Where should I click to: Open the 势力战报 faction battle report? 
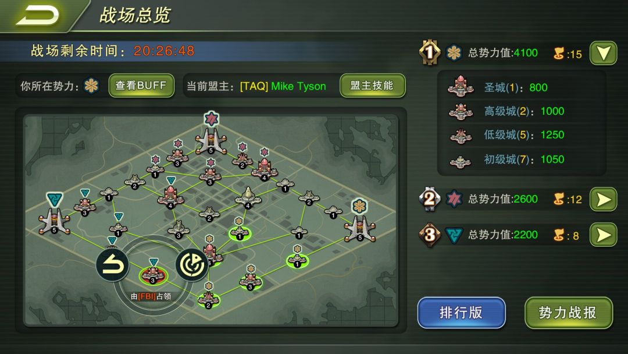568,313
